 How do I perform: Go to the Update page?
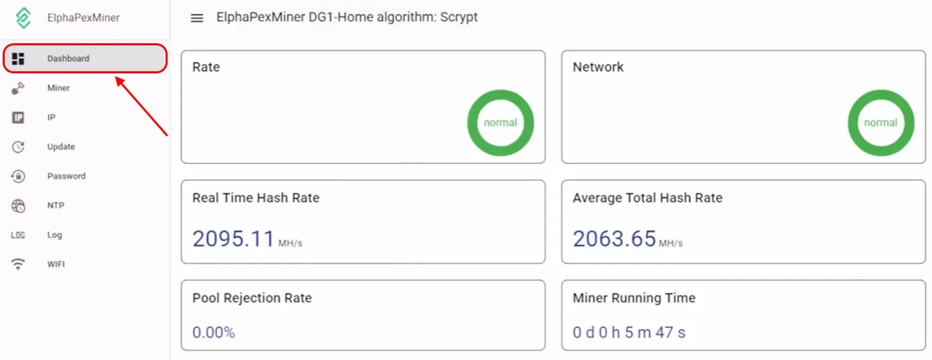click(61, 147)
